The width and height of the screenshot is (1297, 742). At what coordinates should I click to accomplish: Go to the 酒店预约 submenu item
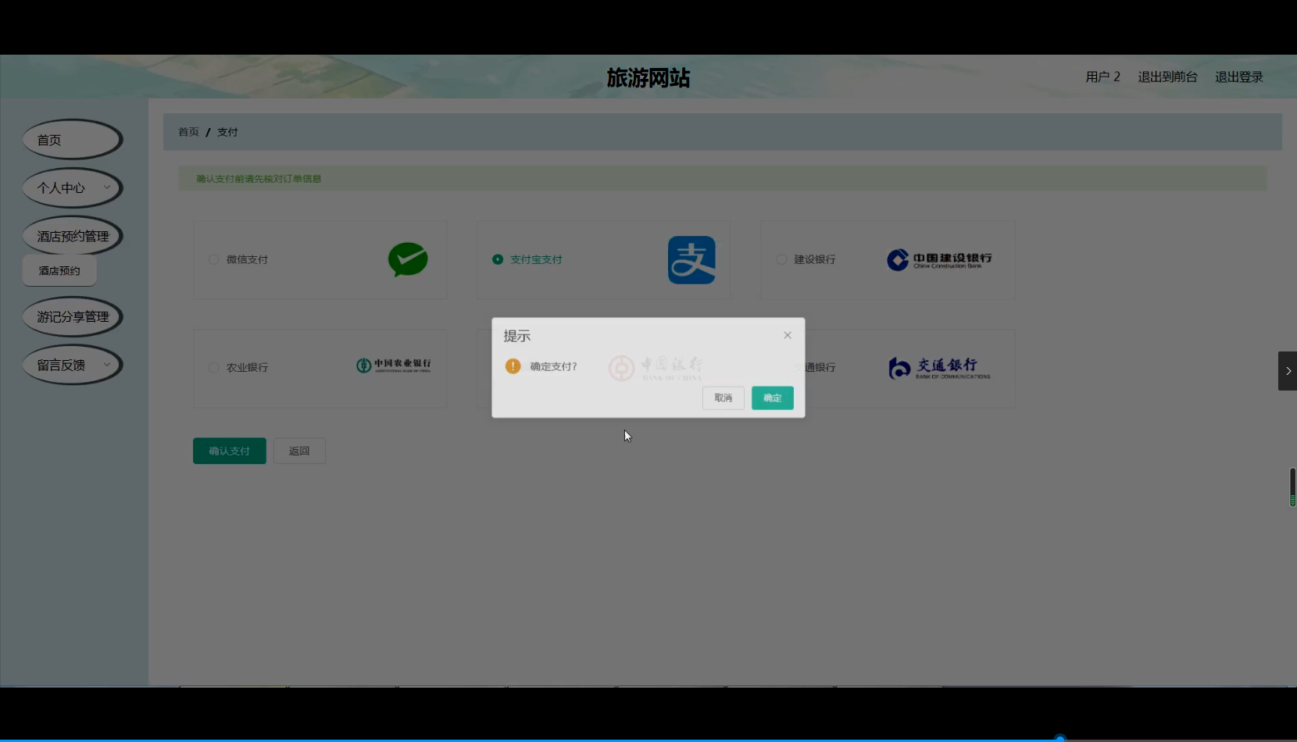59,271
